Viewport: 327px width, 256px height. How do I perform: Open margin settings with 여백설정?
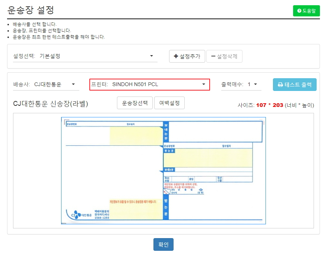coord(169,103)
